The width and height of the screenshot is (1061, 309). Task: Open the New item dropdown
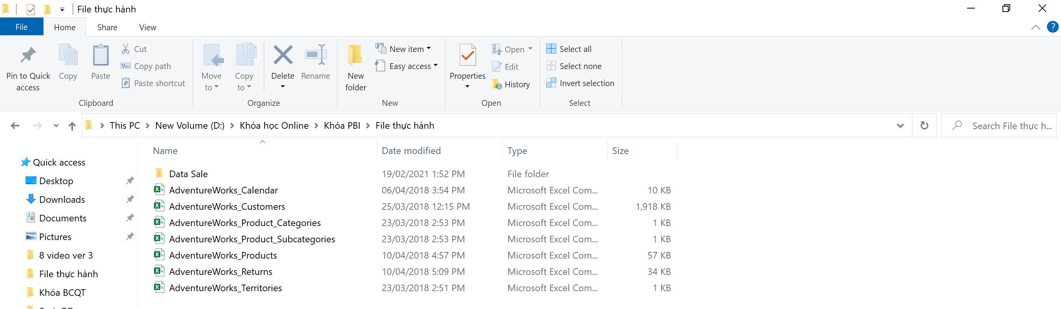pyautogui.click(x=429, y=48)
